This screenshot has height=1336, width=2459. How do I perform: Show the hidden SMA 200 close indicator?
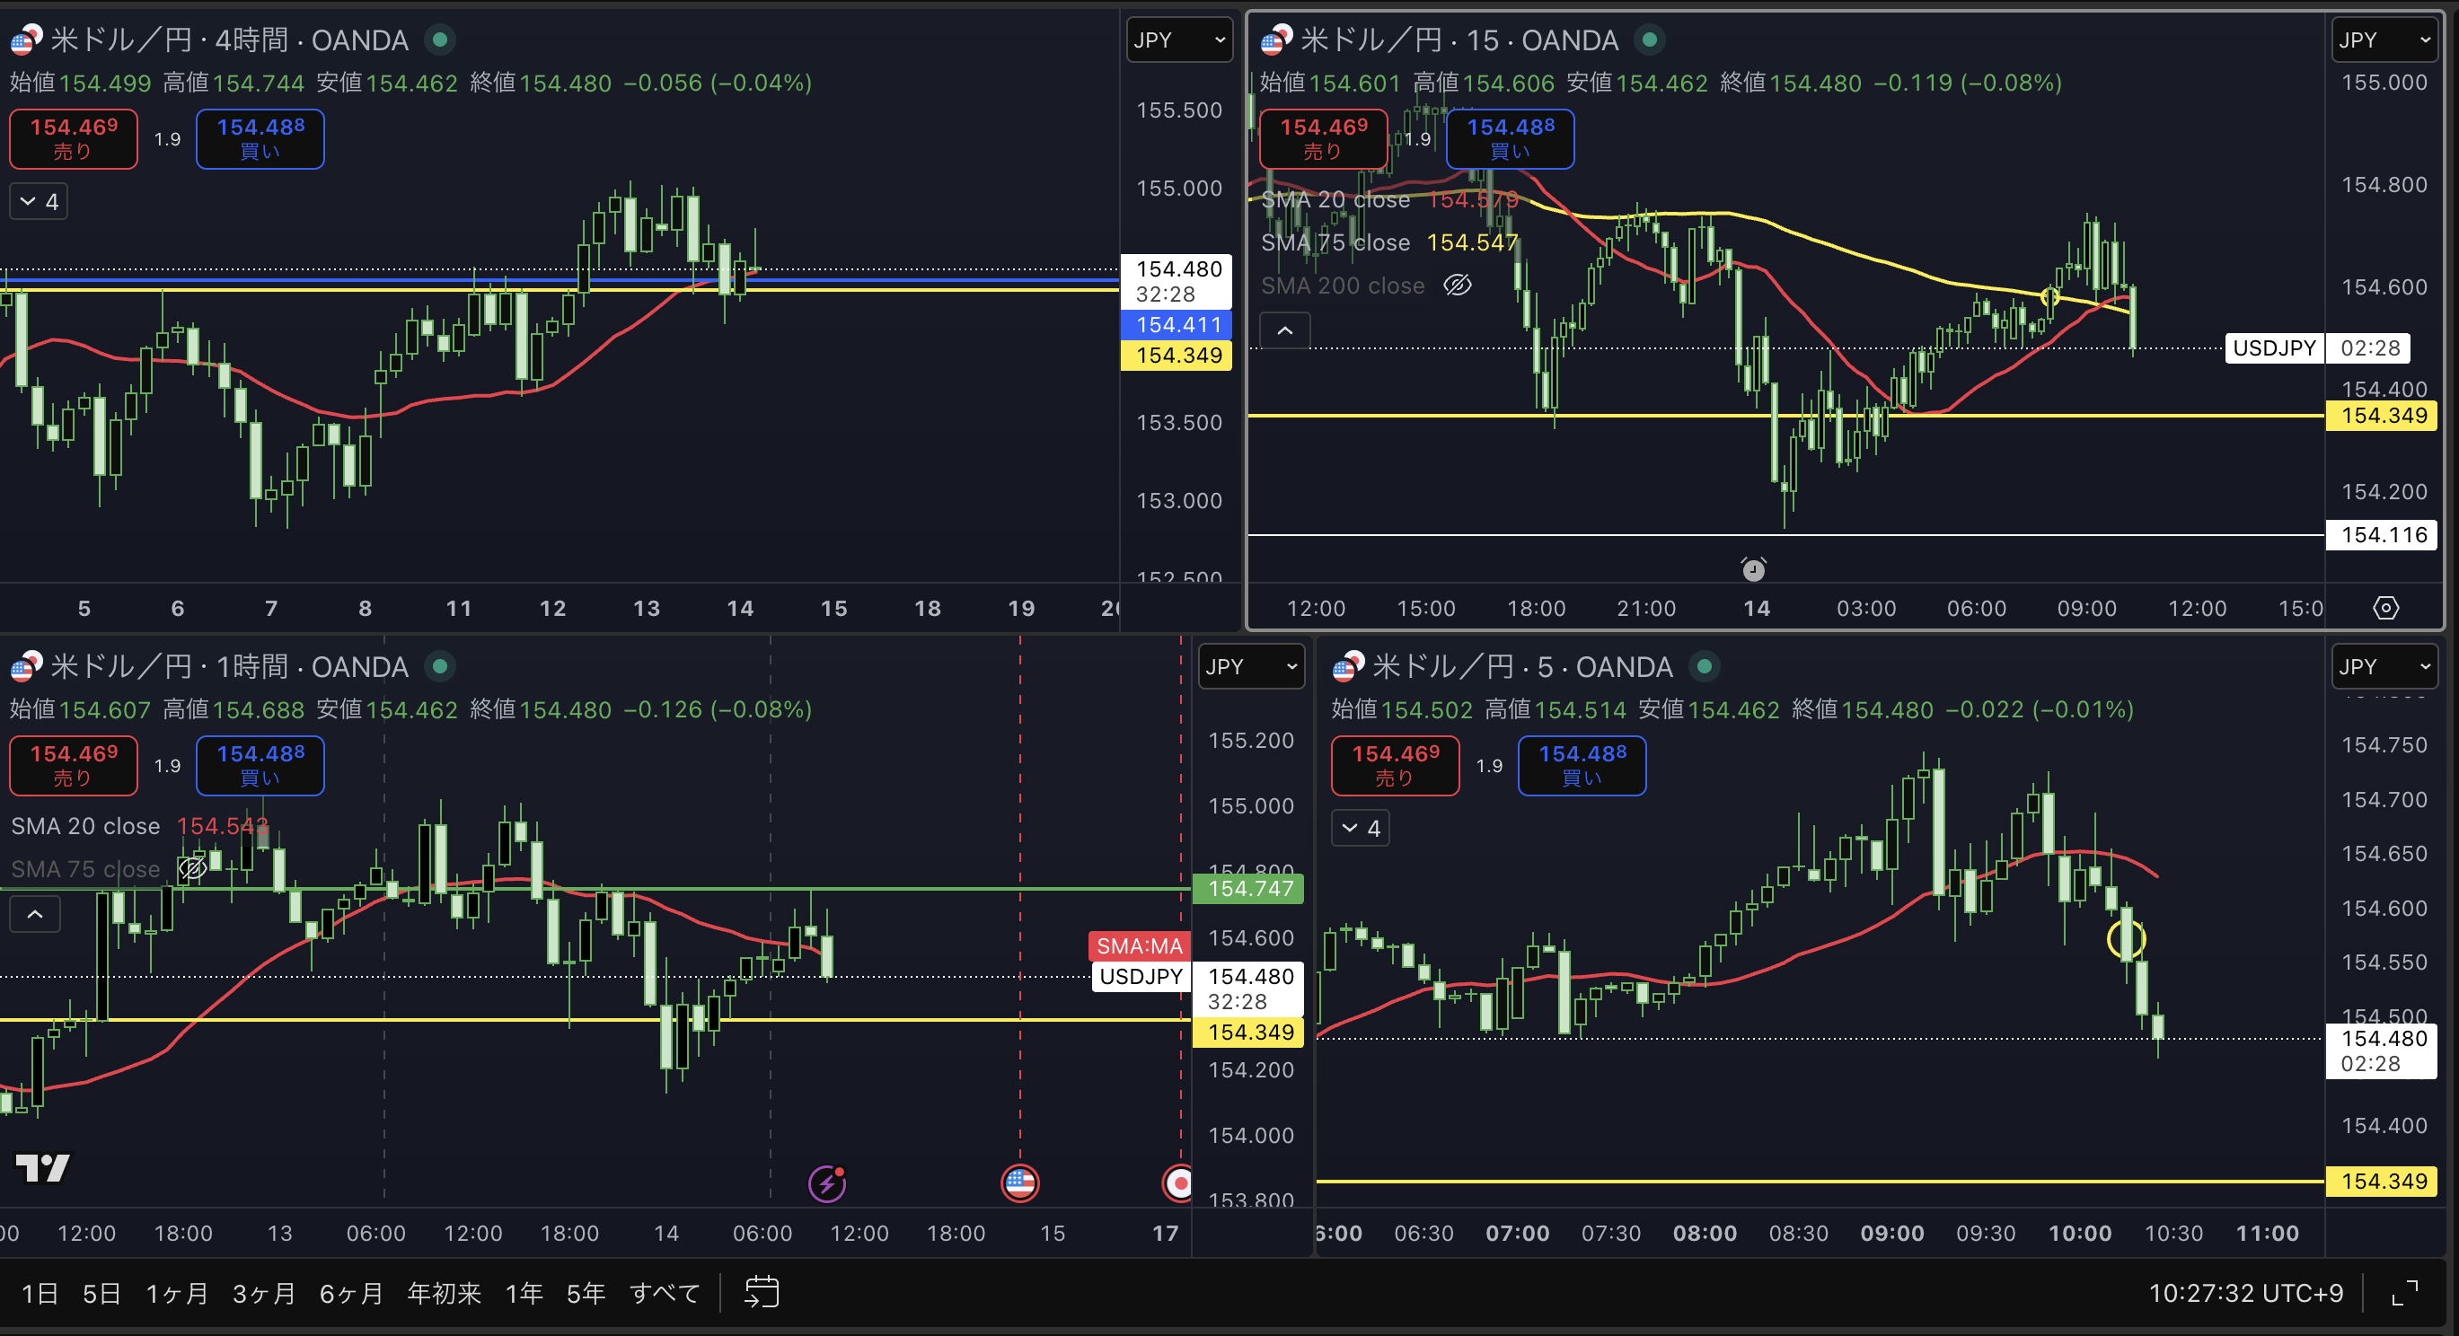[x=1457, y=286]
